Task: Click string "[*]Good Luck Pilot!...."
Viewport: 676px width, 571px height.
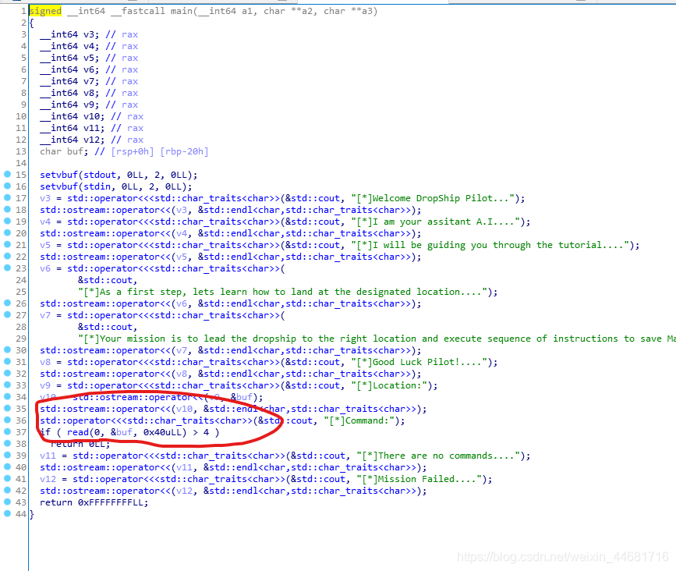Action: (x=419, y=362)
